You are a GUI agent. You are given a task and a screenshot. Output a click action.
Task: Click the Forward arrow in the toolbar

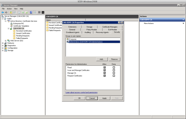[6, 12]
